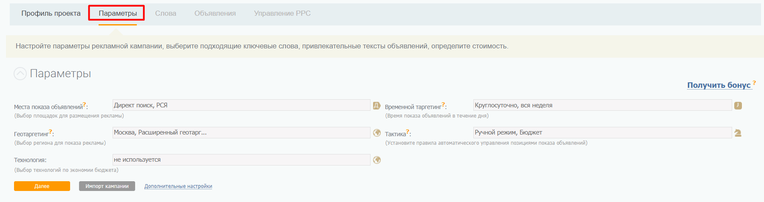Image resolution: width=764 pixels, height=202 pixels.
Task: Open the Слова tab
Action: [x=166, y=14]
